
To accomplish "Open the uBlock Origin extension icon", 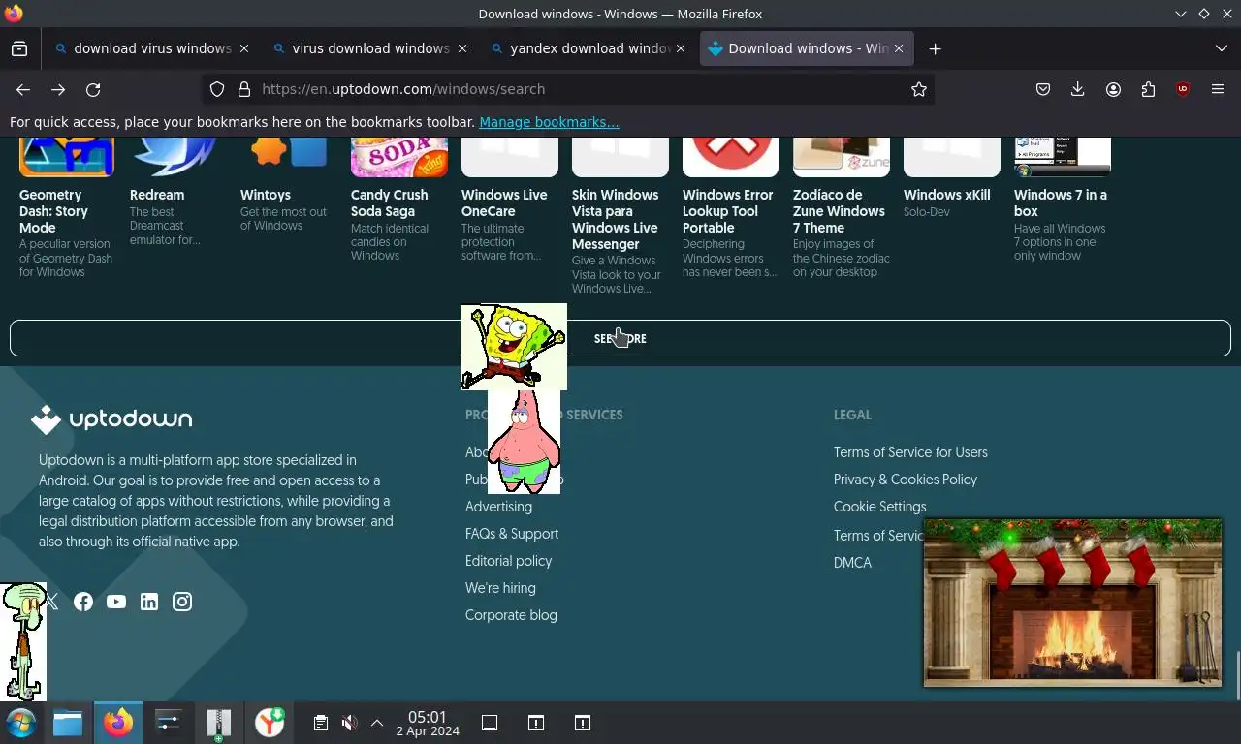I will [1183, 89].
